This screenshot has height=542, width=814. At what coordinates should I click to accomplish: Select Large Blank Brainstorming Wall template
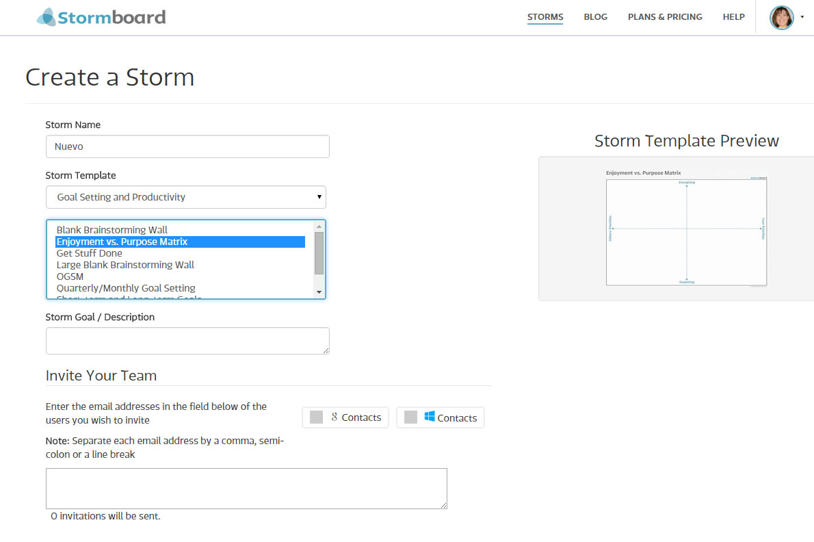(125, 265)
